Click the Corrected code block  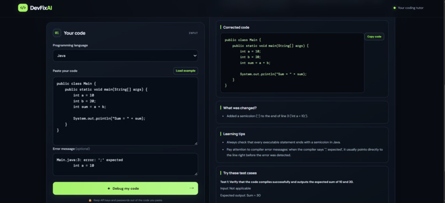click(x=292, y=63)
